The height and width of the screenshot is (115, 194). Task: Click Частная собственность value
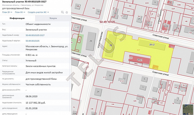[x=38, y=85]
